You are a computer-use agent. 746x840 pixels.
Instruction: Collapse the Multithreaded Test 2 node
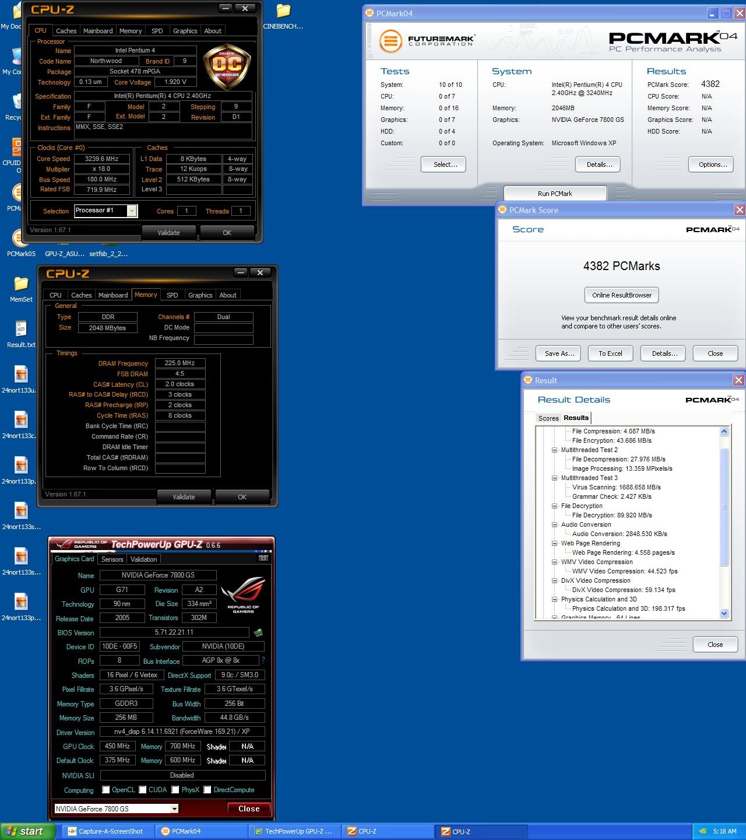[554, 450]
